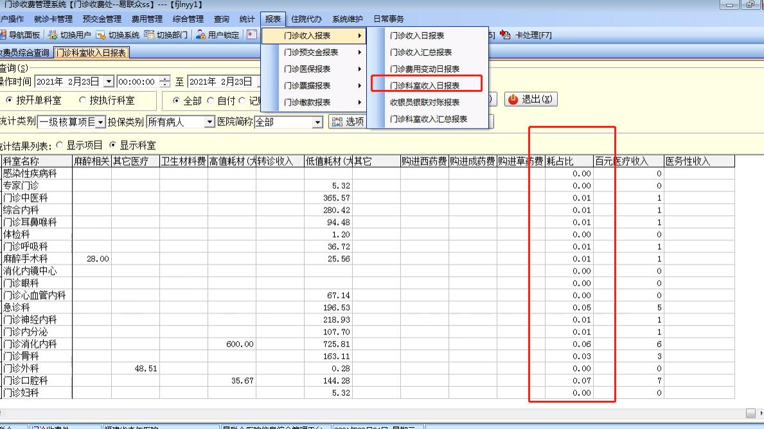
Task: Choose 门诊收入日报表 from the submenu
Action: pyautogui.click(x=428, y=35)
